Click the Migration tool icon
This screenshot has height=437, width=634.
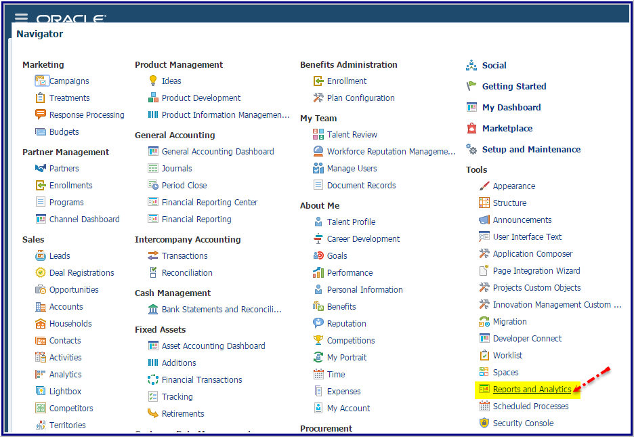click(x=484, y=321)
